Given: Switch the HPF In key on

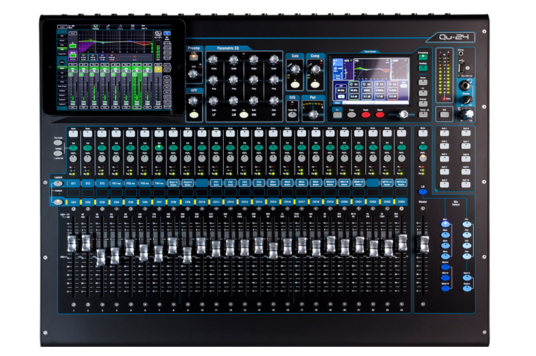Looking at the screenshot, I should pyautogui.click(x=194, y=115).
